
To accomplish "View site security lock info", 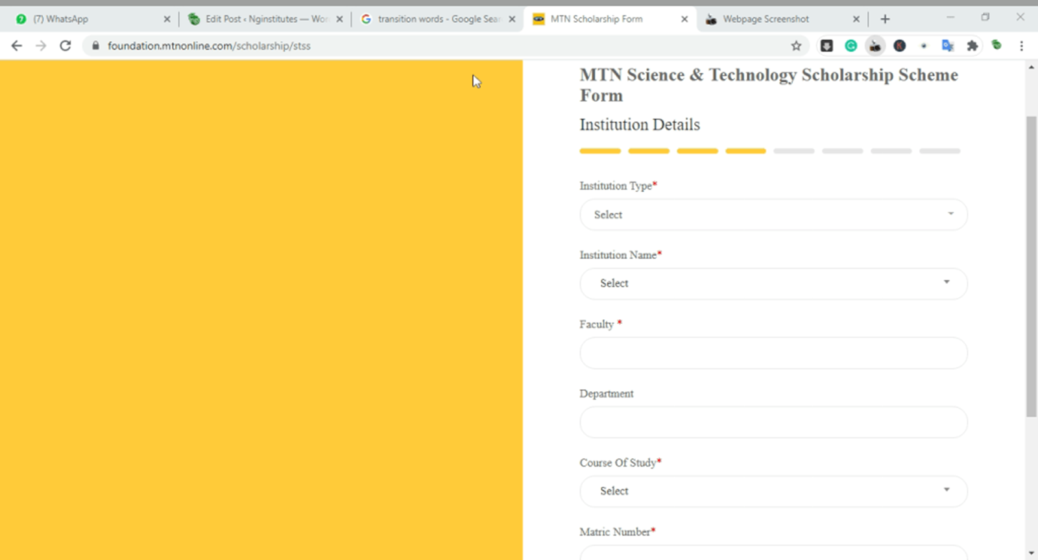I will (96, 45).
